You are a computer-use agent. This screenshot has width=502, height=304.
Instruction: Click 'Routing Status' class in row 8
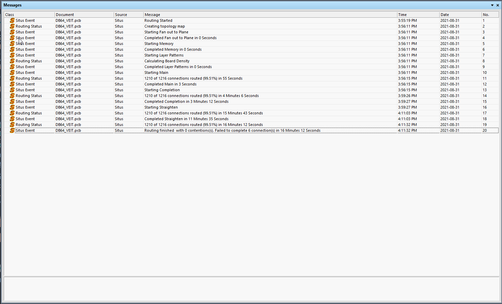point(29,61)
